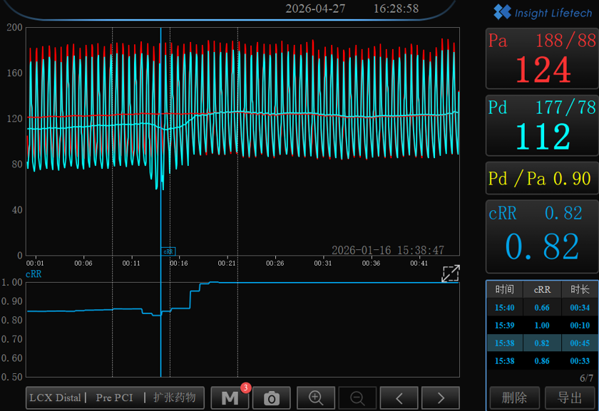
Task: Click the Insight Lifetech logo
Action: (x=543, y=12)
